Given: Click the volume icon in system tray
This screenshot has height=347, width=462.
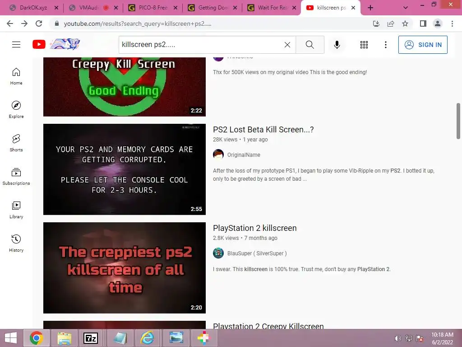Looking at the screenshot, I should pyautogui.click(x=397, y=338).
